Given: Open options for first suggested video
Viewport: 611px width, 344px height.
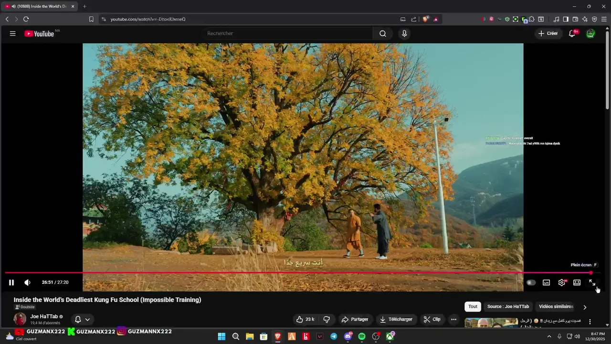Looking at the screenshot, I should (x=590, y=322).
